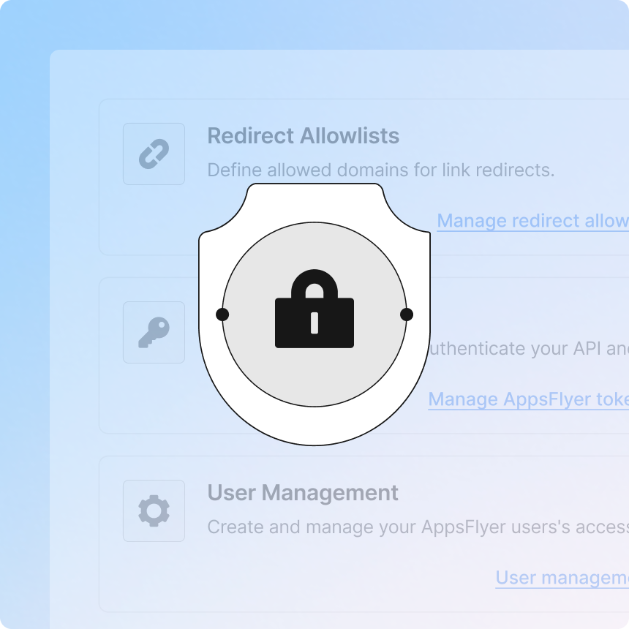Screen dimensions: 629x629
Task: Click blank space below the User Management gear
Action: tap(154, 578)
